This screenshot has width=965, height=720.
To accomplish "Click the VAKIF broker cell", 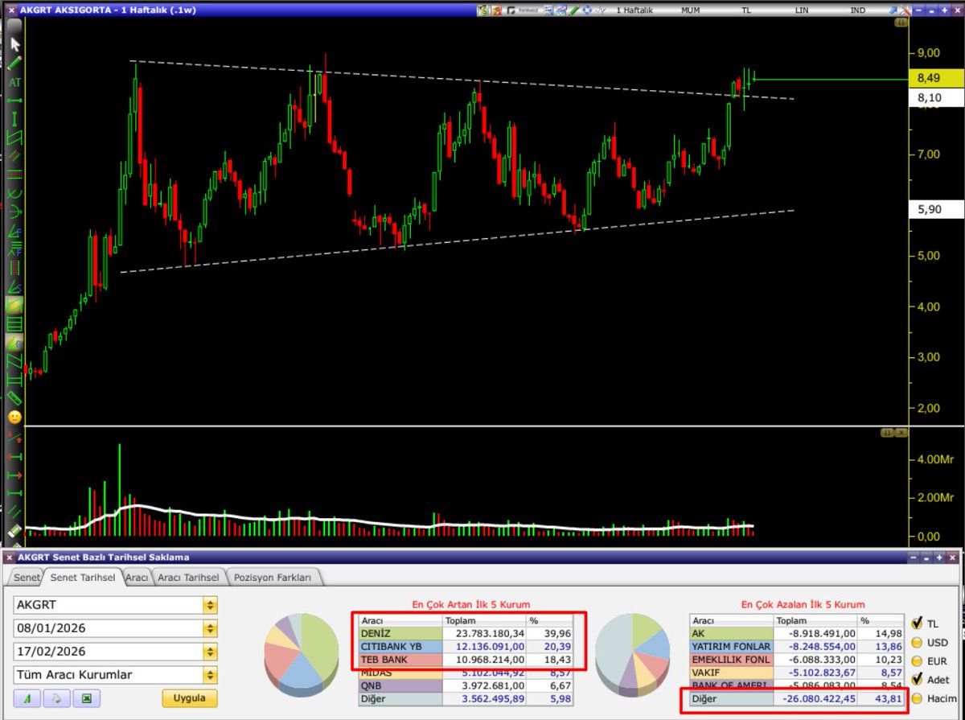I will pos(732,673).
